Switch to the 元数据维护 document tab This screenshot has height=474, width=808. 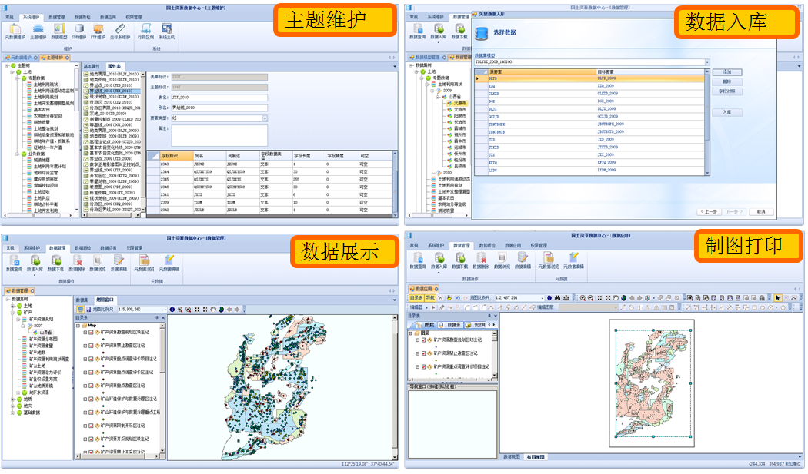(19, 58)
